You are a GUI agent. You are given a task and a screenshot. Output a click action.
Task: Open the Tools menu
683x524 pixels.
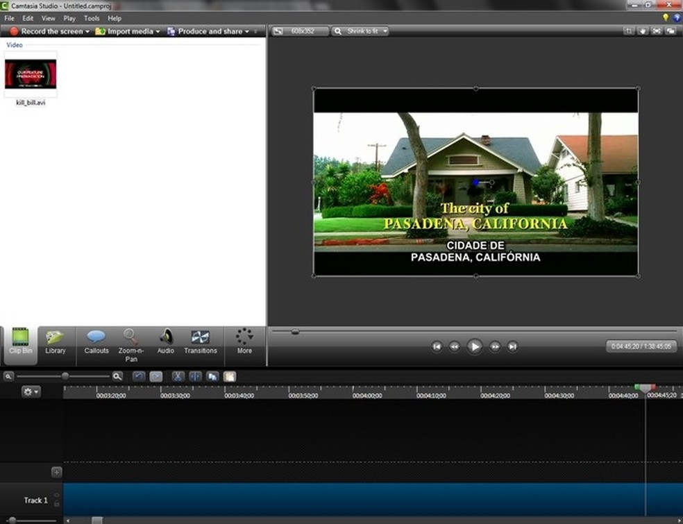point(91,18)
